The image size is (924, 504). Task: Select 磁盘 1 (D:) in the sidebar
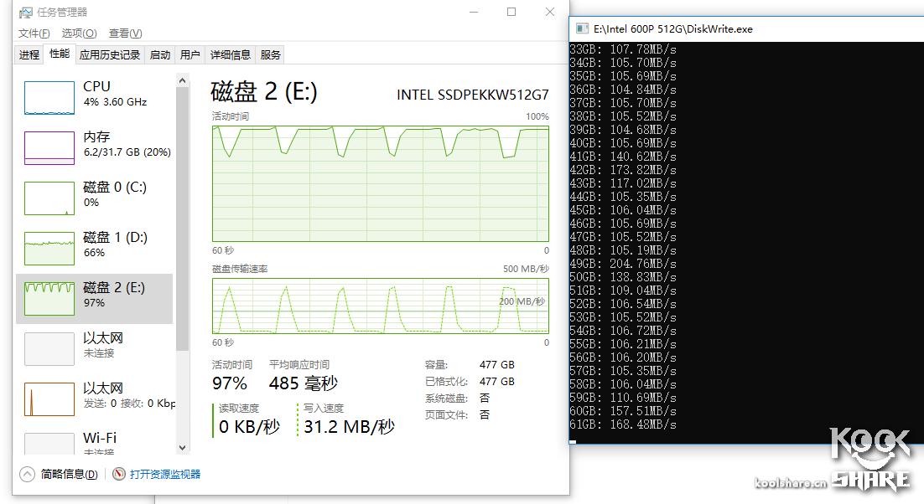click(92, 244)
